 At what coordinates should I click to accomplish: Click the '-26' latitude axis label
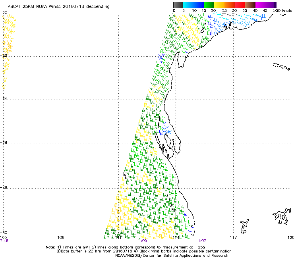pos(4,143)
